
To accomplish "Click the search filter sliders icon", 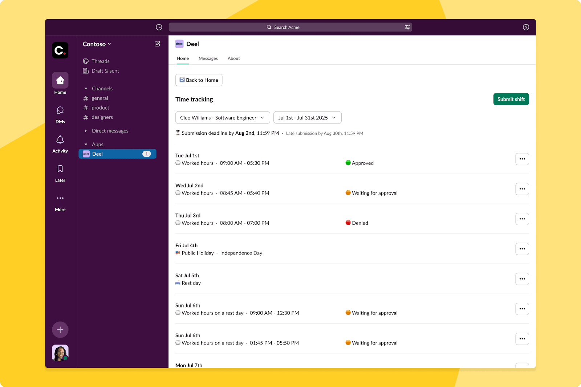I will pos(407,27).
